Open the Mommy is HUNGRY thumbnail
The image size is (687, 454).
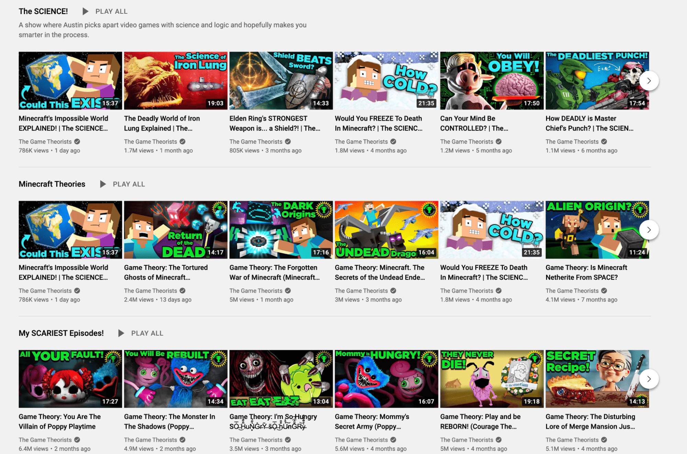[387, 379]
